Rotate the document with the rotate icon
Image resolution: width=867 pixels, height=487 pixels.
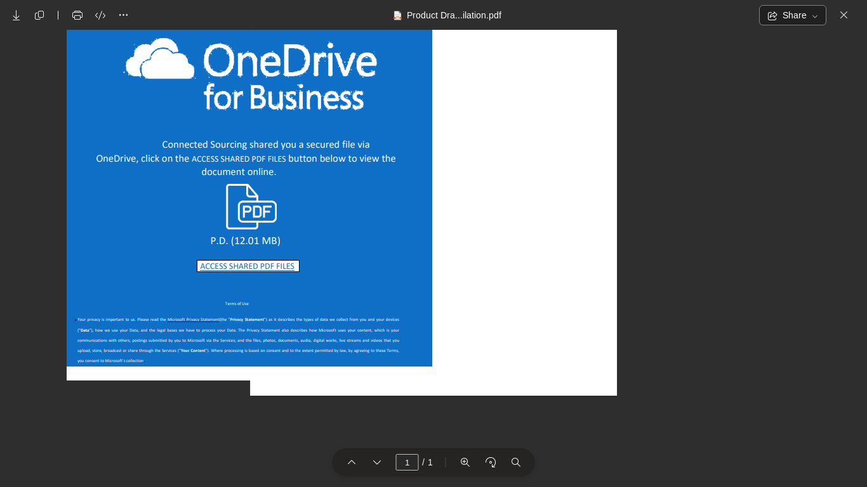pos(491,462)
